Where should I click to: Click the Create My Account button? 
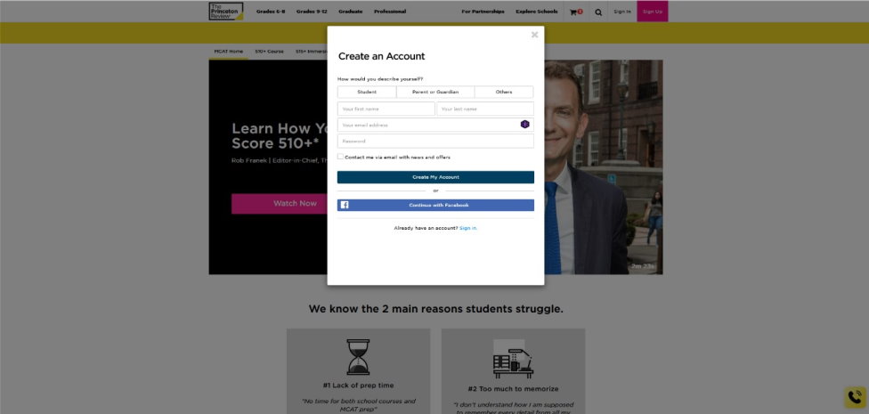[435, 177]
